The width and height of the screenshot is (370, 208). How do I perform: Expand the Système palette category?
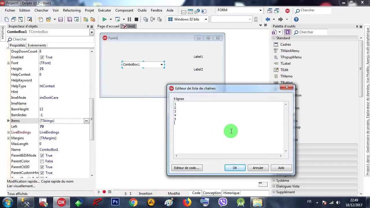pyautogui.click(x=274, y=181)
